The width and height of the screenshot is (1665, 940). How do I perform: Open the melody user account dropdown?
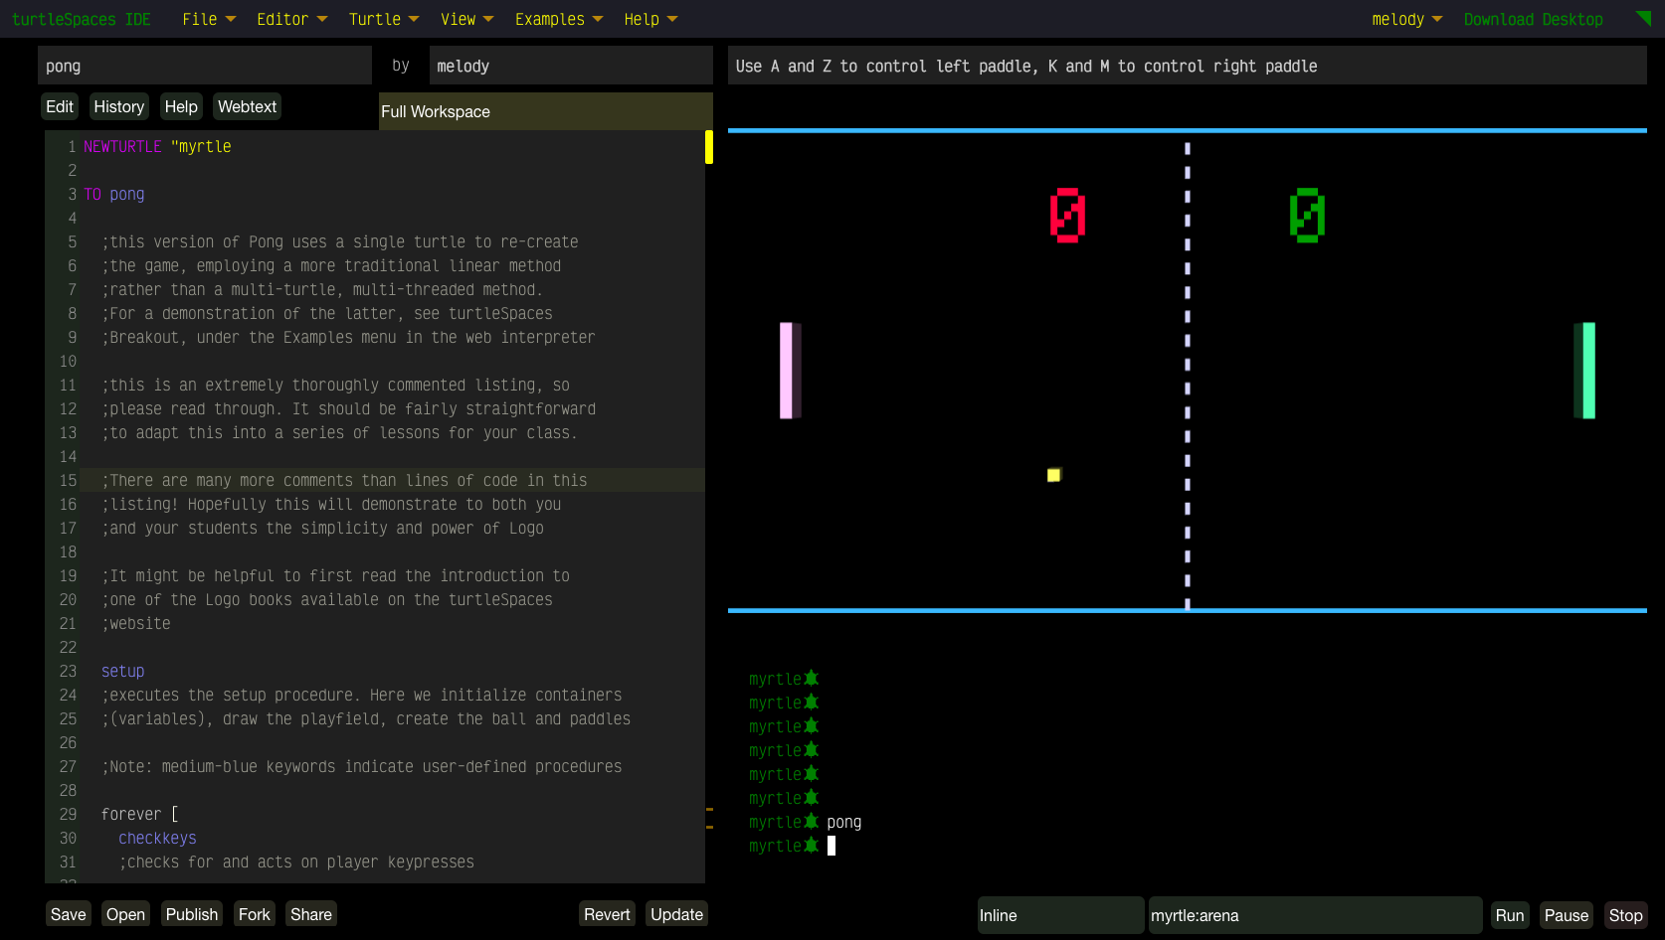click(1405, 19)
